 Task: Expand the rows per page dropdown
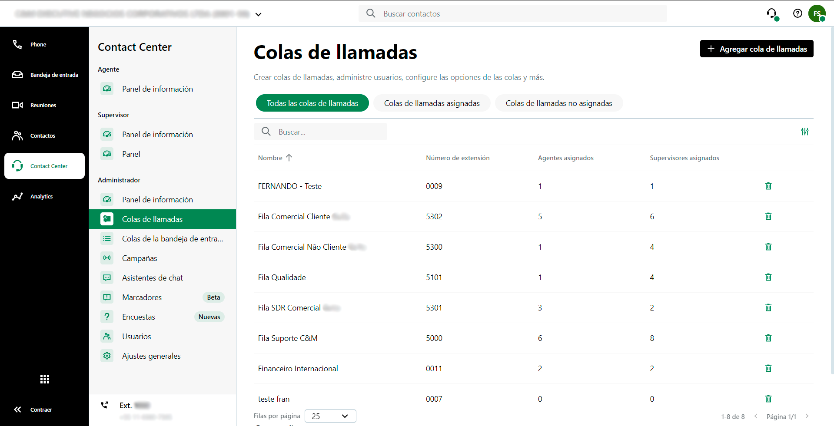click(x=330, y=416)
